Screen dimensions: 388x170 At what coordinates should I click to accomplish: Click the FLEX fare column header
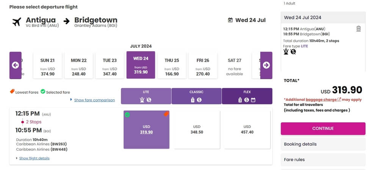[x=247, y=96]
